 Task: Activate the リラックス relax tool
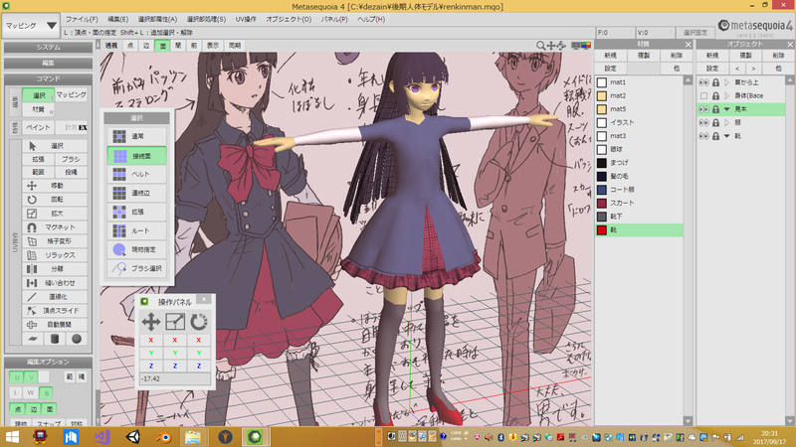click(x=55, y=255)
